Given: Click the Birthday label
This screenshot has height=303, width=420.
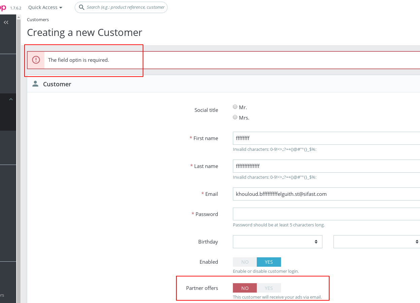Looking at the screenshot, I should 208,242.
